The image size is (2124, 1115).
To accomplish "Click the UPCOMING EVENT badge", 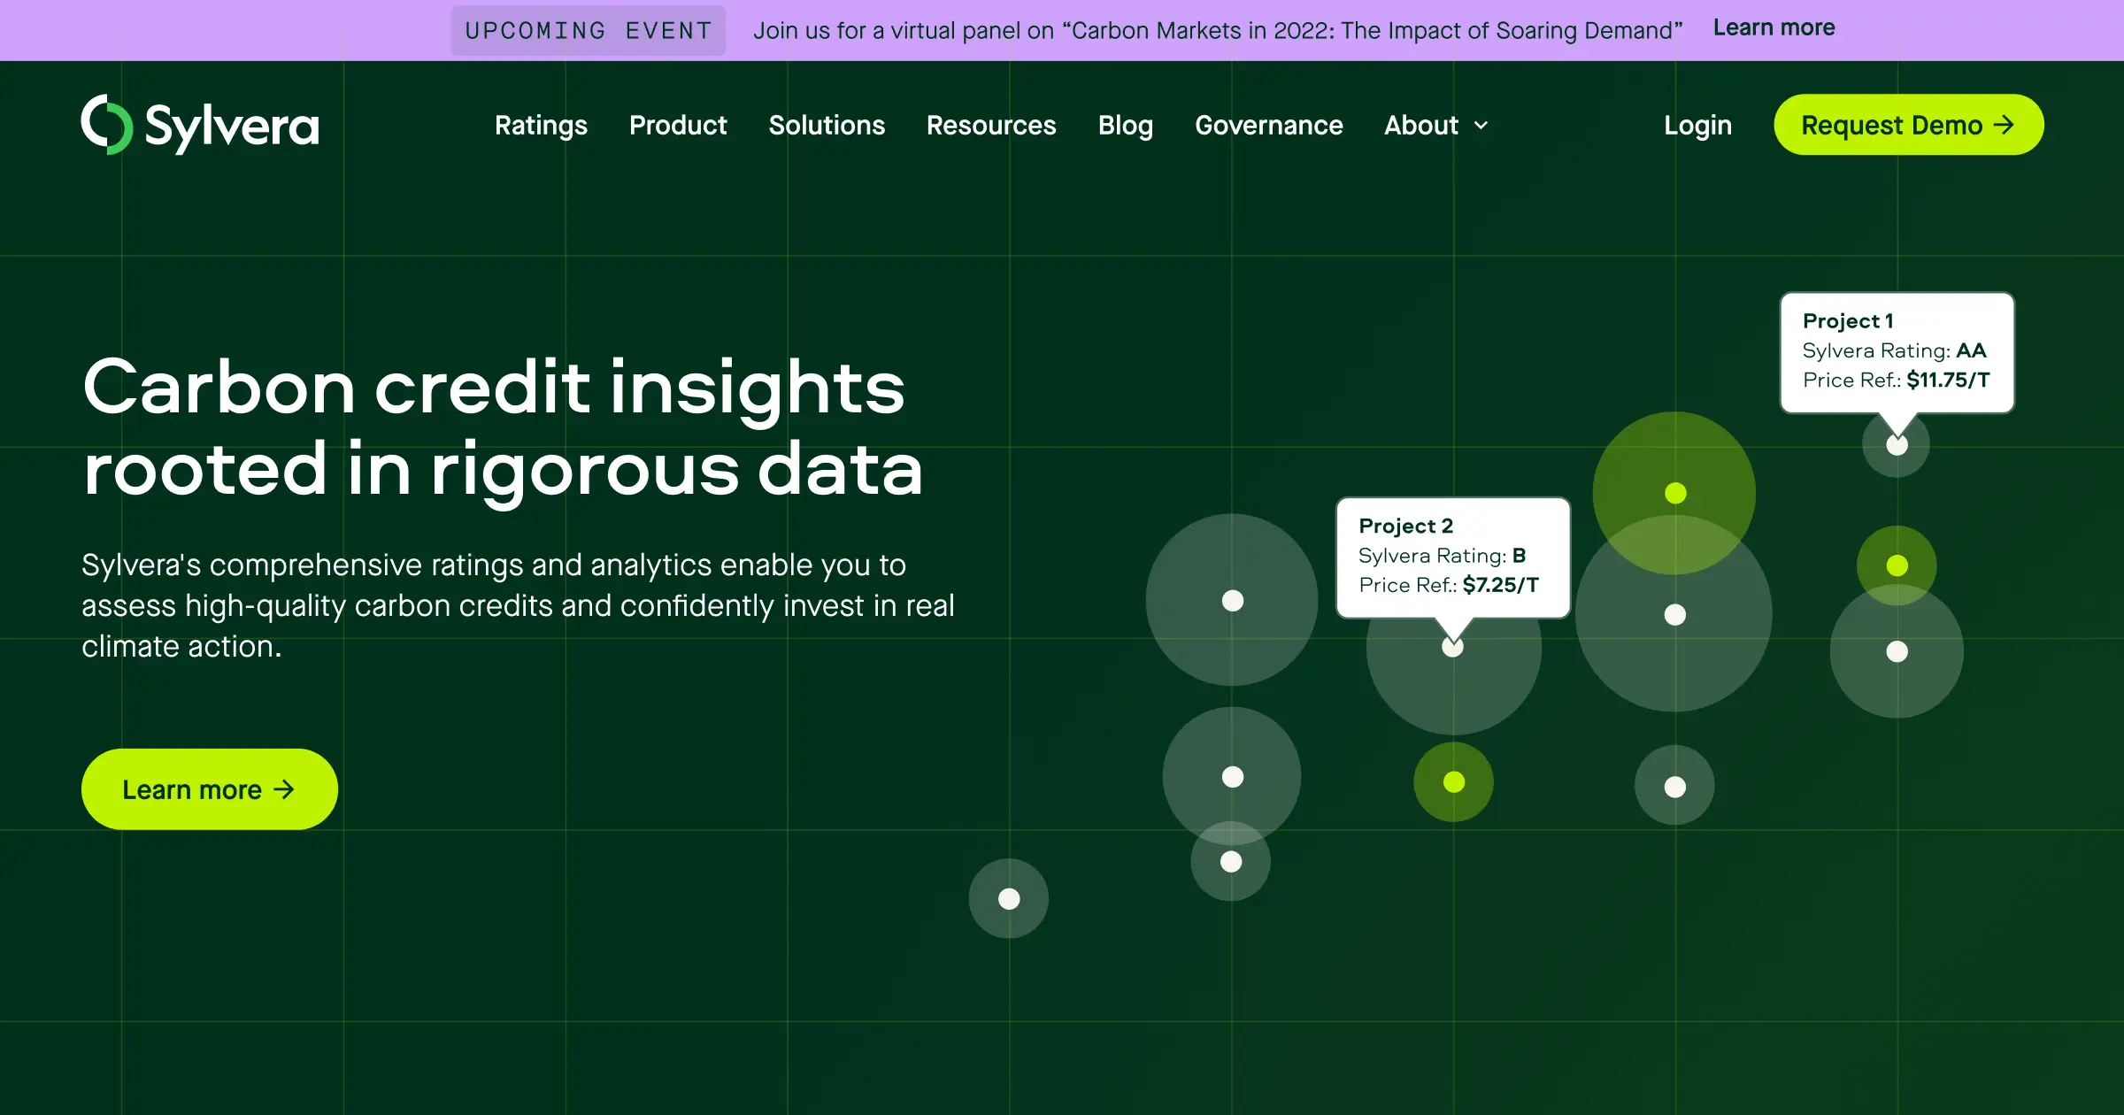I will click(x=589, y=31).
